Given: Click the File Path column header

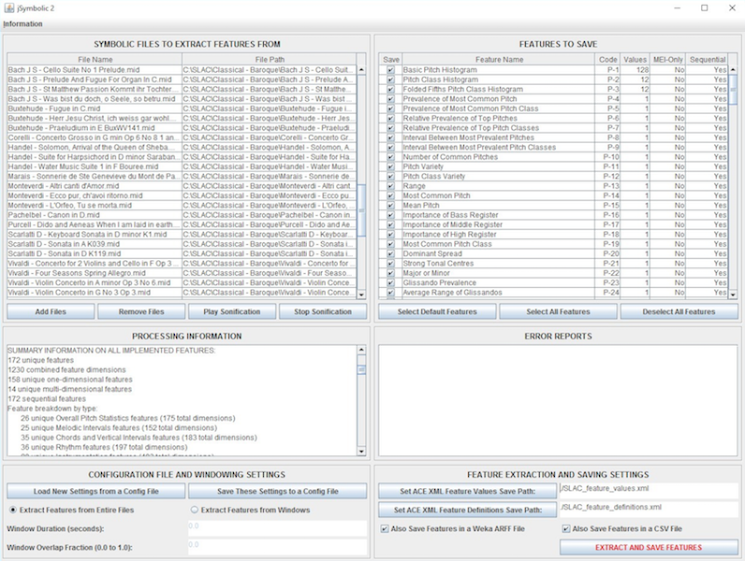Looking at the screenshot, I should [x=270, y=59].
